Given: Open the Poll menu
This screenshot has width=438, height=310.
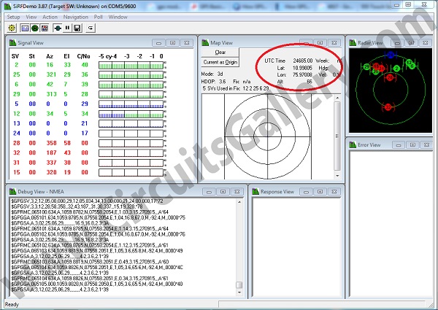Looking at the screenshot, I should click(98, 17).
